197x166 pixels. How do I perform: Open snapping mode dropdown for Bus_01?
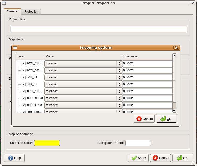[x=83, y=84]
